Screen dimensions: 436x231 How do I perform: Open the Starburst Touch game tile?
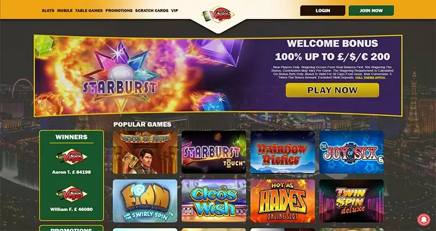(214, 152)
